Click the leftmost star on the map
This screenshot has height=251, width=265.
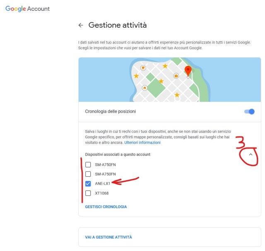pyautogui.click(x=136, y=76)
